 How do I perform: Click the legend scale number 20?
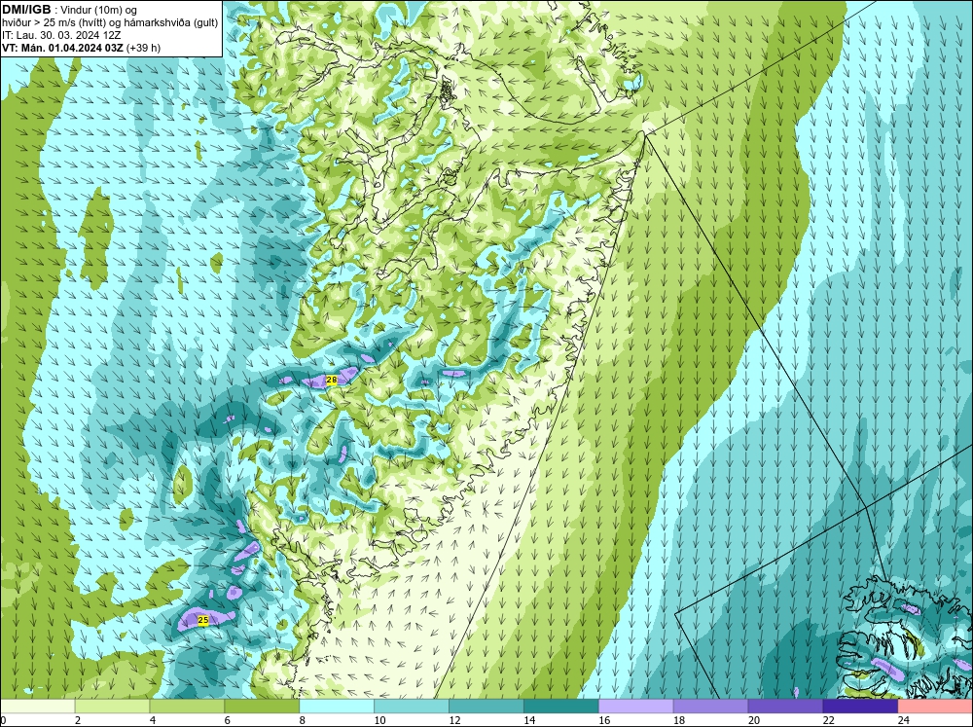click(x=754, y=720)
